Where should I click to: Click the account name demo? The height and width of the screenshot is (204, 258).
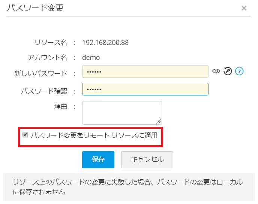pos(91,57)
